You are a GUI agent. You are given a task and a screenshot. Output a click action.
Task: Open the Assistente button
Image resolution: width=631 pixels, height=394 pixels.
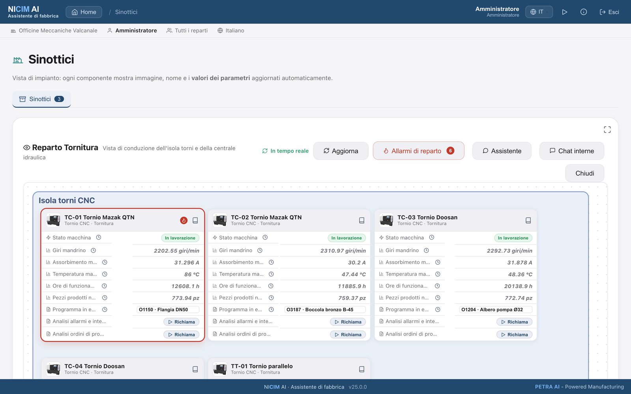click(x=502, y=151)
